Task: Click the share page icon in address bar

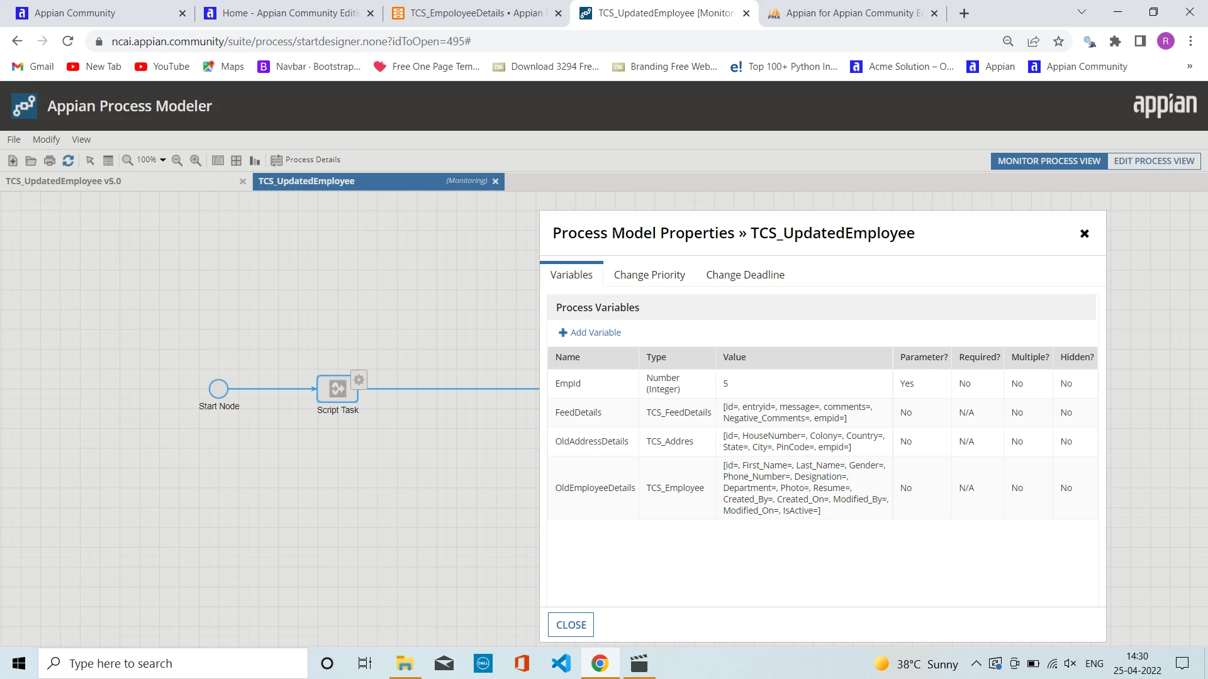Action: [1033, 41]
